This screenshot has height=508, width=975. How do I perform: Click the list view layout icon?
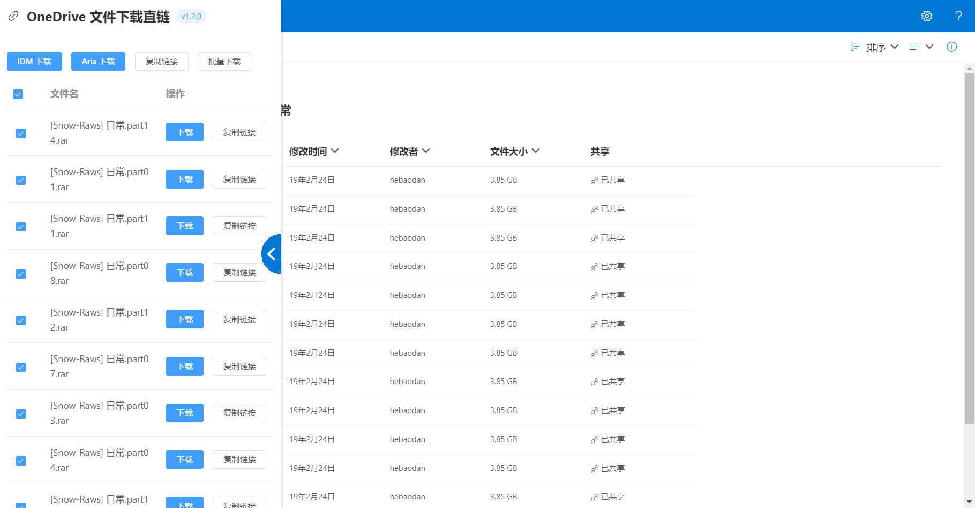click(914, 47)
